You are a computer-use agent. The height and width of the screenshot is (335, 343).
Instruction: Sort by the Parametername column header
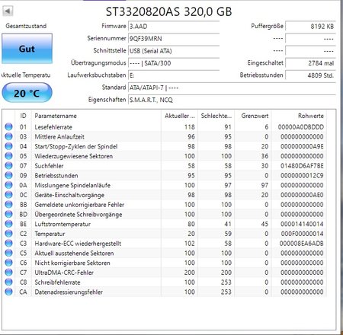96,116
